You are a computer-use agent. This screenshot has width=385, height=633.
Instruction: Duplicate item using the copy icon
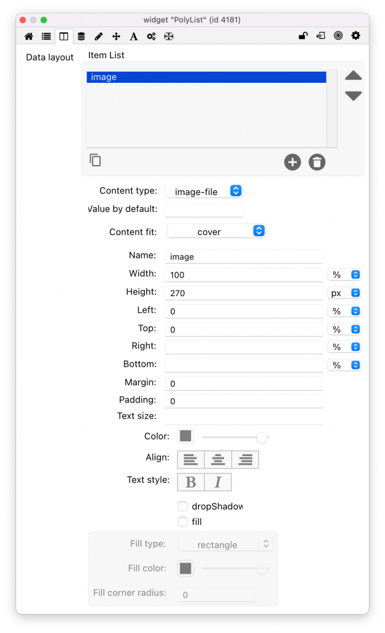tap(95, 160)
